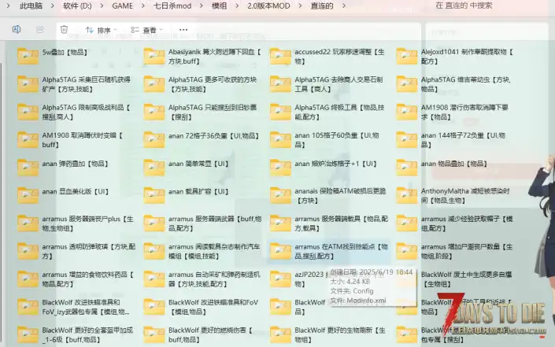Select the anan 144格子72负重 folder icon
Image resolution: width=555 pixels, height=347 pixels.
(x=407, y=140)
